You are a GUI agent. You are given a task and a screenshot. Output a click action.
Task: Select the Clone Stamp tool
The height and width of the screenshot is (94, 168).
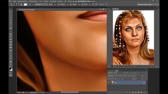[x=11, y=34]
